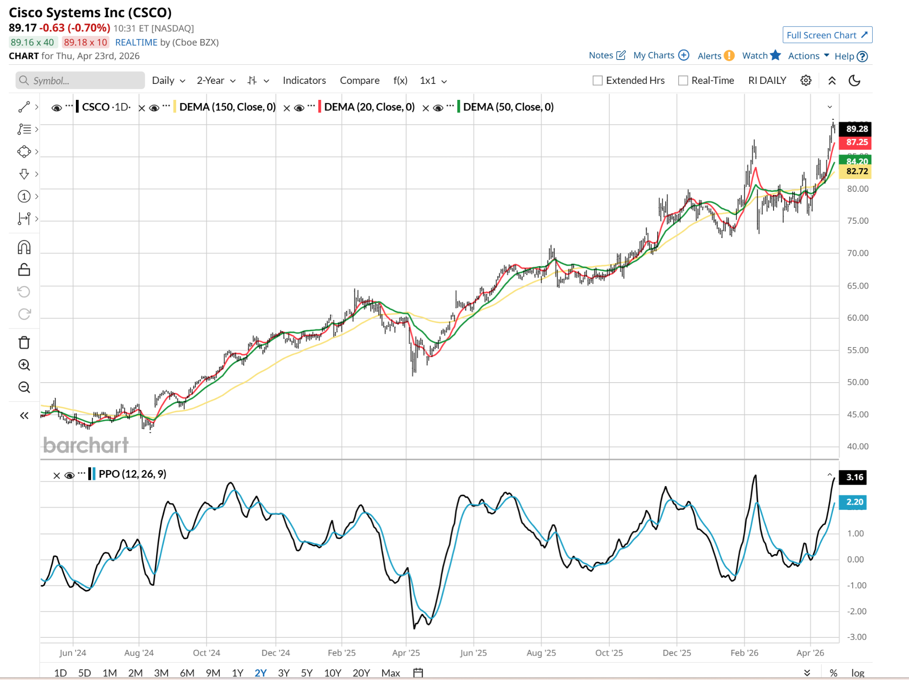Hide the DEMA (150, Close, 0) overlay
This screenshot has width=909, height=680.
pos(154,108)
